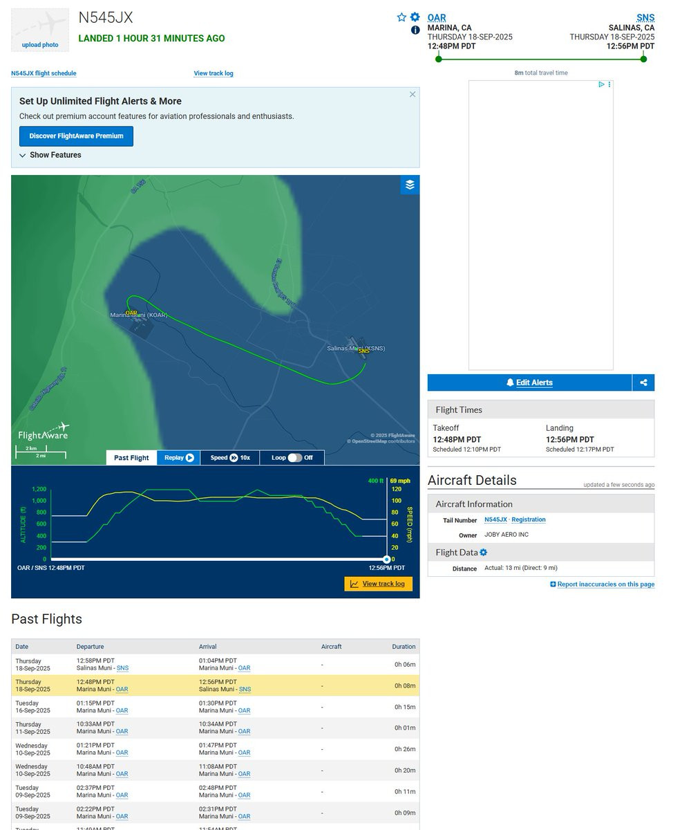The width and height of the screenshot is (673, 830).
Task: Select the 12:58PM Salinas Muni past flight row
Action: click(x=215, y=665)
